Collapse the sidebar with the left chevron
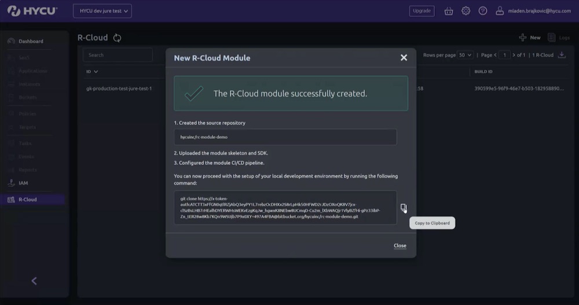This screenshot has height=305, width=579. (x=34, y=281)
